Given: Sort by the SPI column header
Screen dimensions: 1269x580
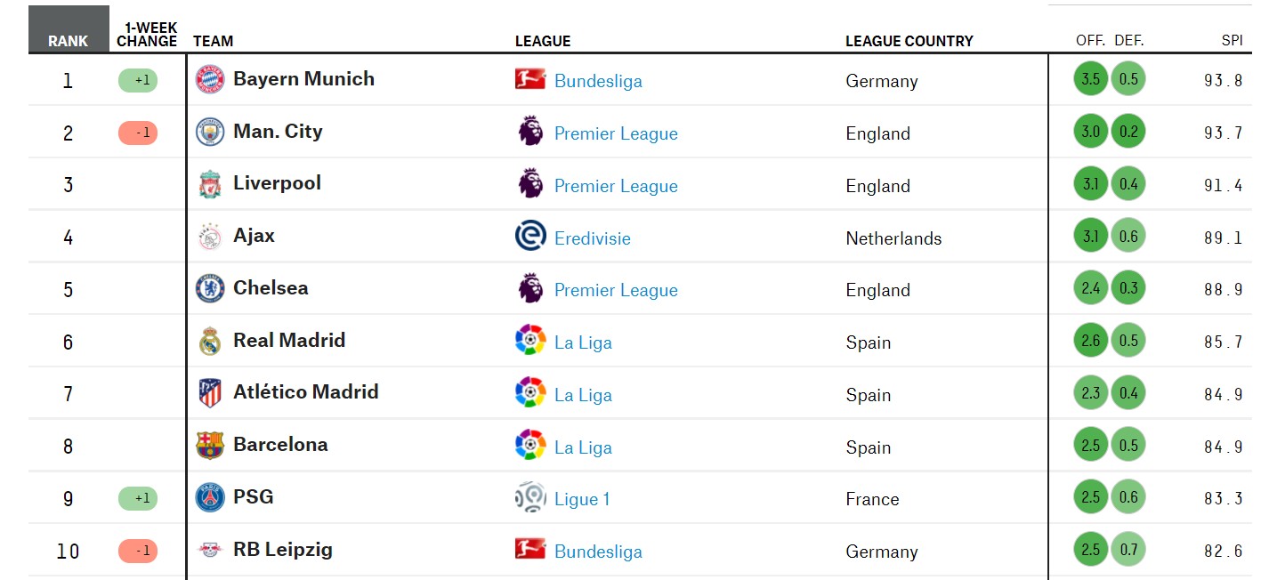Looking at the screenshot, I should pyautogui.click(x=1232, y=41).
